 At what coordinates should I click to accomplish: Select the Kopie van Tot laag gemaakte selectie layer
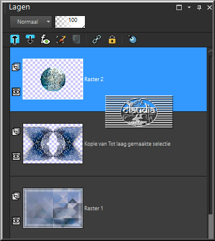click(x=108, y=144)
